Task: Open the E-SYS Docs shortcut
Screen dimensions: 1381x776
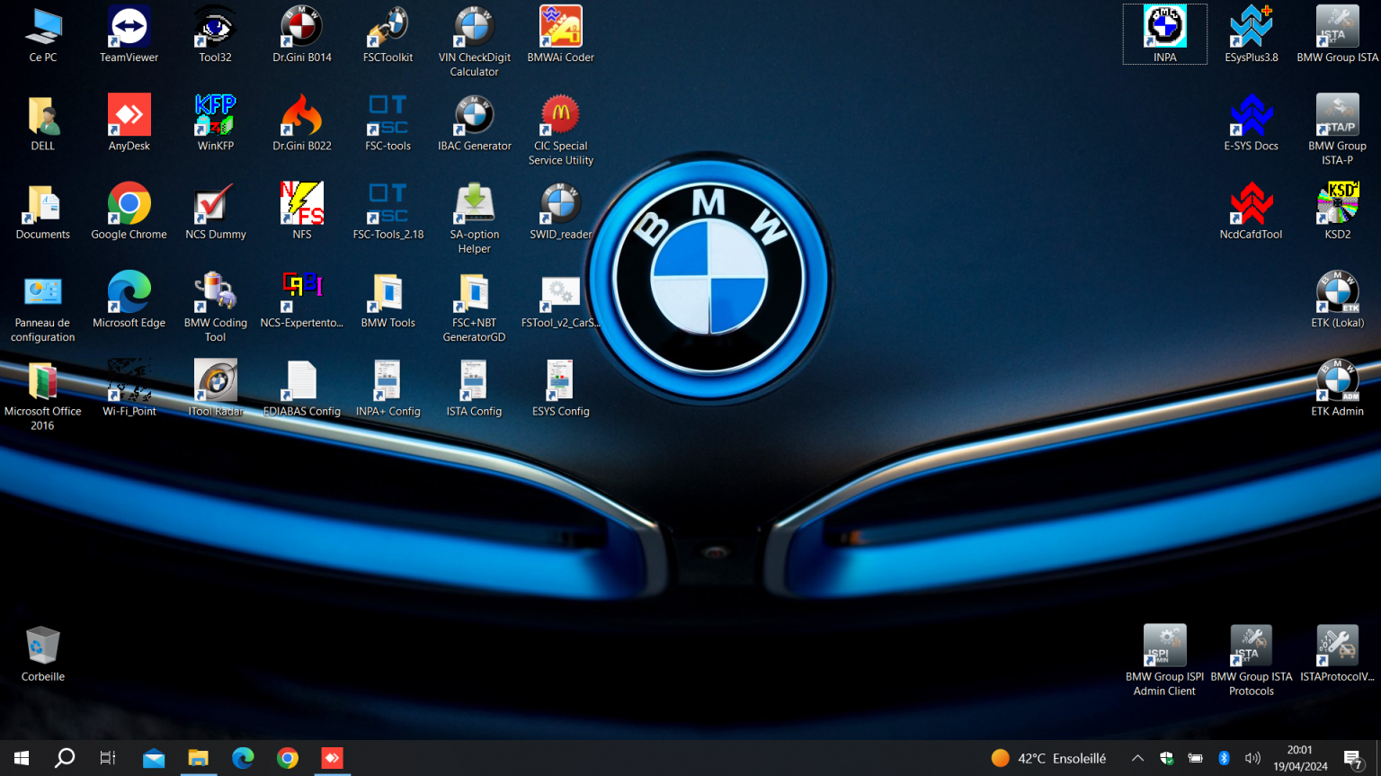Action: [x=1251, y=122]
